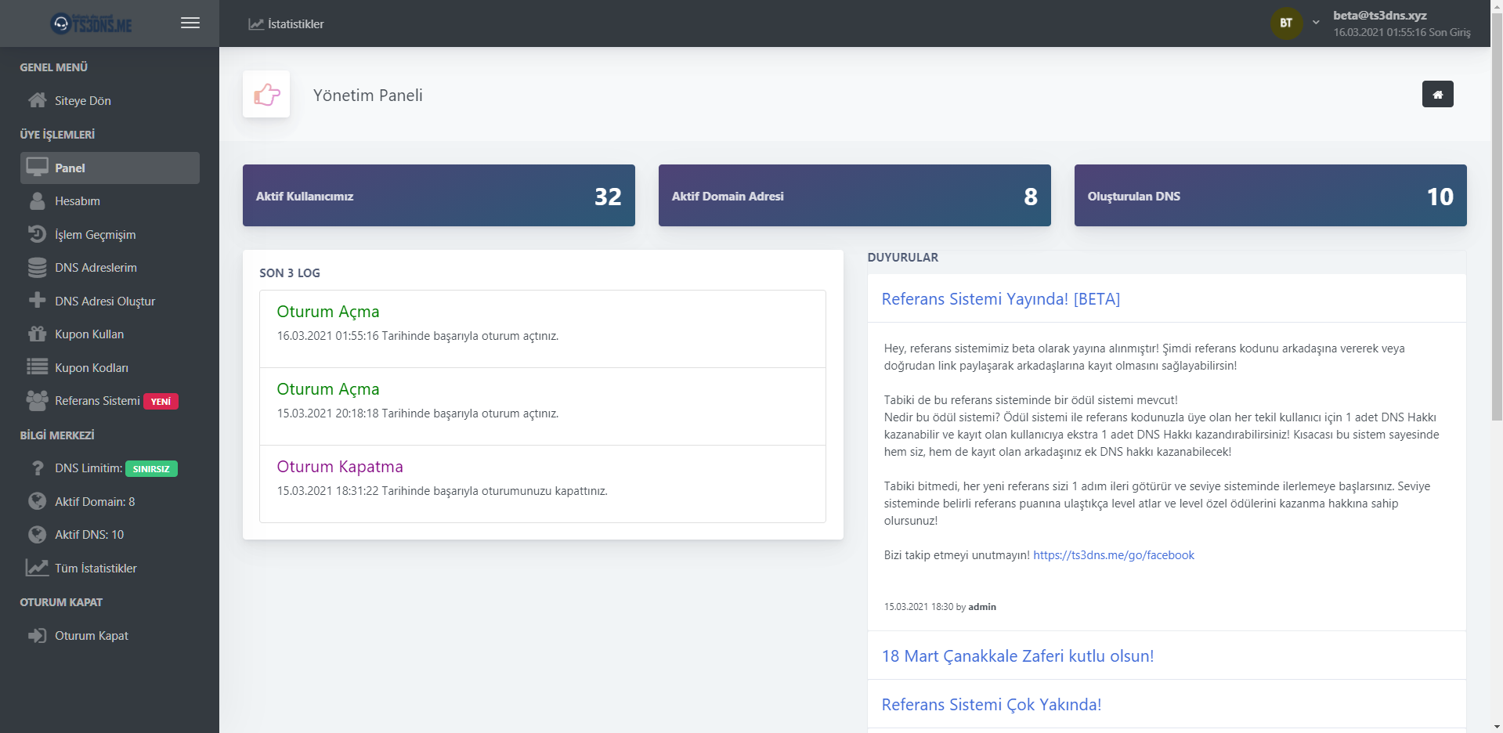Screen dimensions: 1503x733
Task: Click the DNS Limitim label
Action: pyautogui.click(x=88, y=468)
